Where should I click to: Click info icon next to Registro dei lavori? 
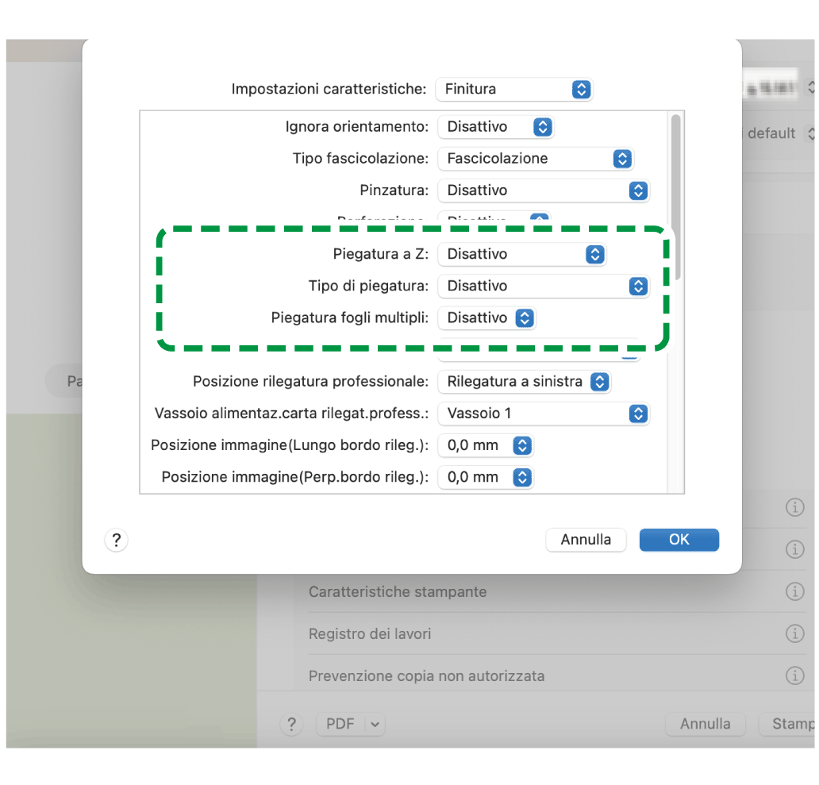[795, 633]
